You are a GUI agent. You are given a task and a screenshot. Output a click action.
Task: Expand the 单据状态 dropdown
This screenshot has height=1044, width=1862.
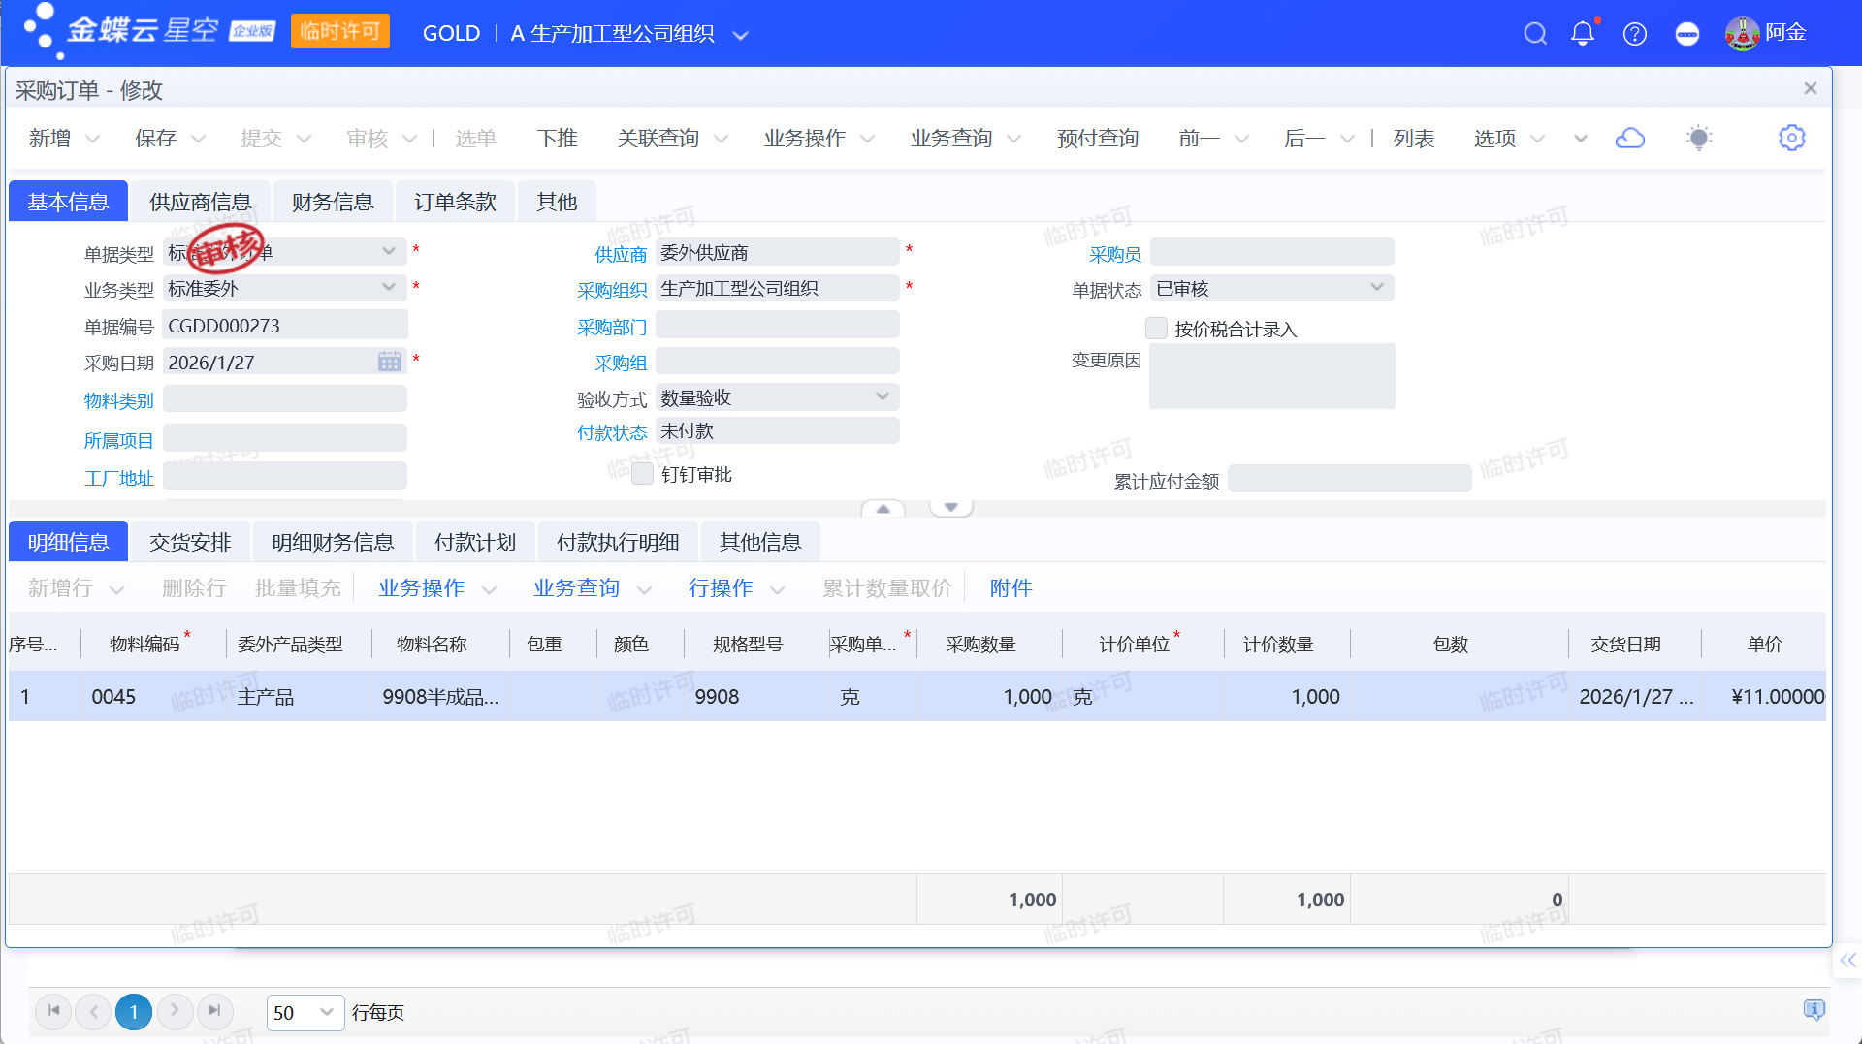point(1376,288)
